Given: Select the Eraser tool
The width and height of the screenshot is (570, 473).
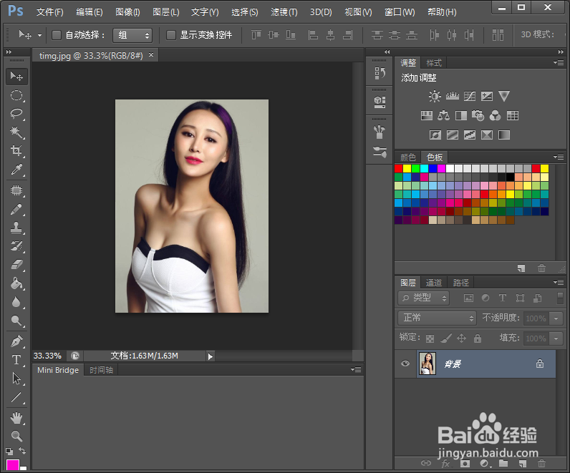Looking at the screenshot, I should coord(16,265).
